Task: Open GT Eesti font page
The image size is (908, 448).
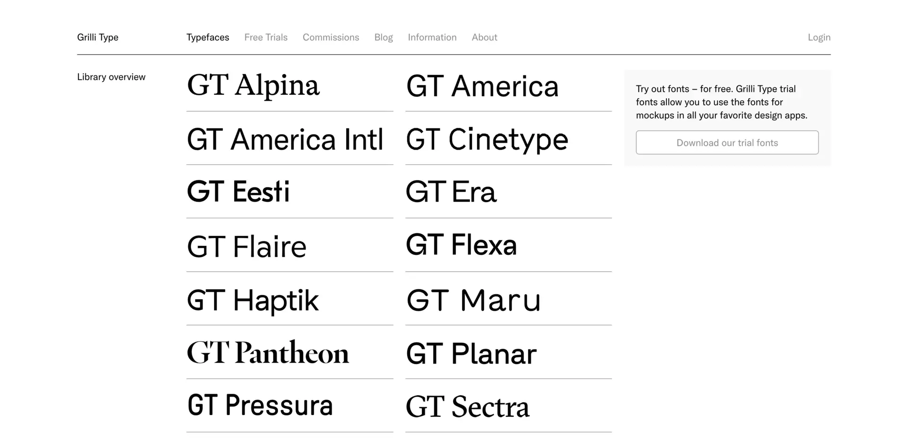Action: point(238,192)
